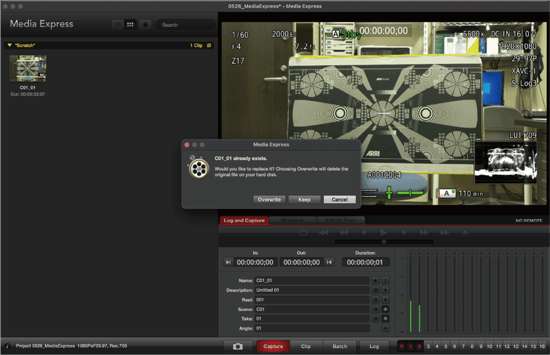Switch to the Edit to Tape tab
550x355 pixels.
click(x=340, y=220)
